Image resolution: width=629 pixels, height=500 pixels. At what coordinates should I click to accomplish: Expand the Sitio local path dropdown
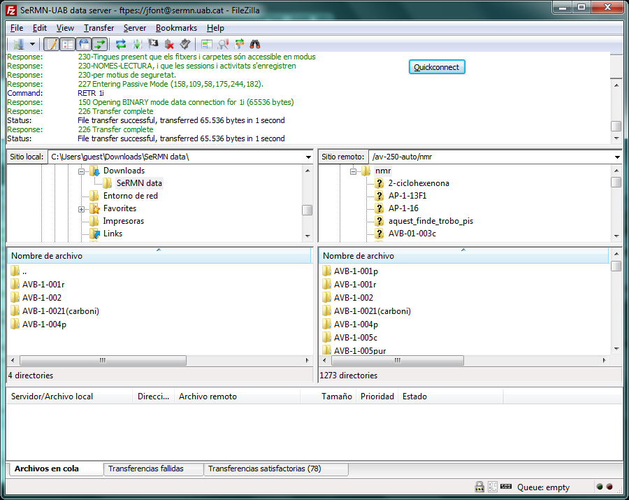tap(308, 157)
